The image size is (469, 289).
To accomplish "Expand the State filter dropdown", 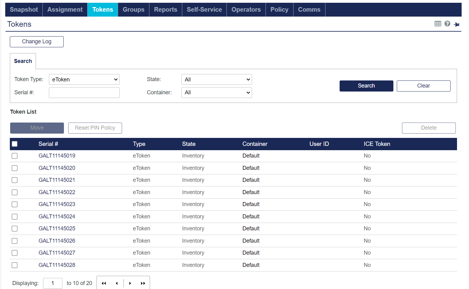I will tap(216, 79).
